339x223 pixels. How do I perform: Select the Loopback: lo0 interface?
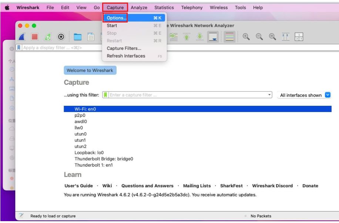click(89, 153)
